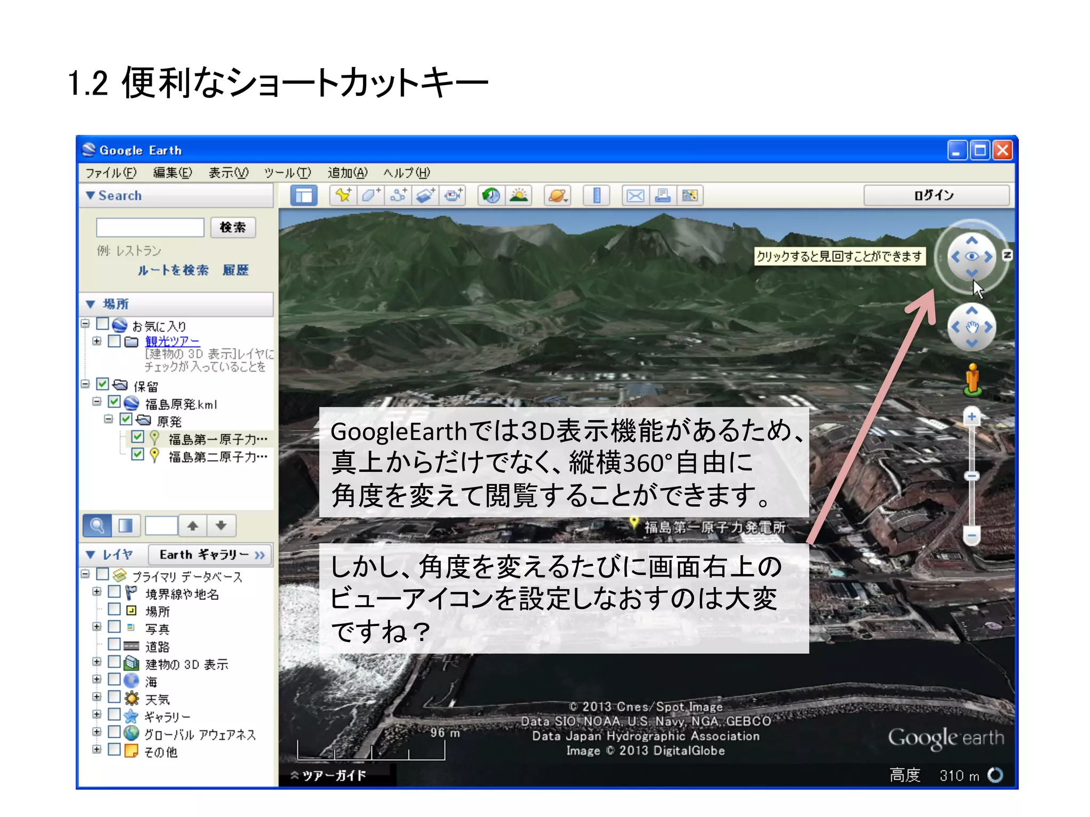Viewport: 1090px width, 817px height.
Task: Add a placemark with the pushpin icon
Action: (343, 195)
